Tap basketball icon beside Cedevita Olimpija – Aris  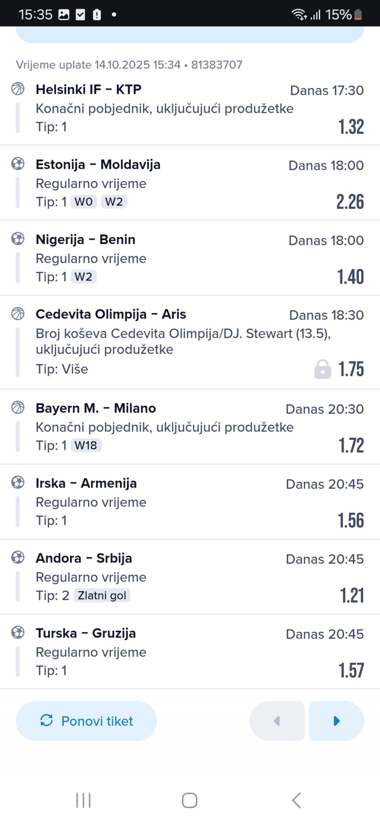(x=18, y=314)
